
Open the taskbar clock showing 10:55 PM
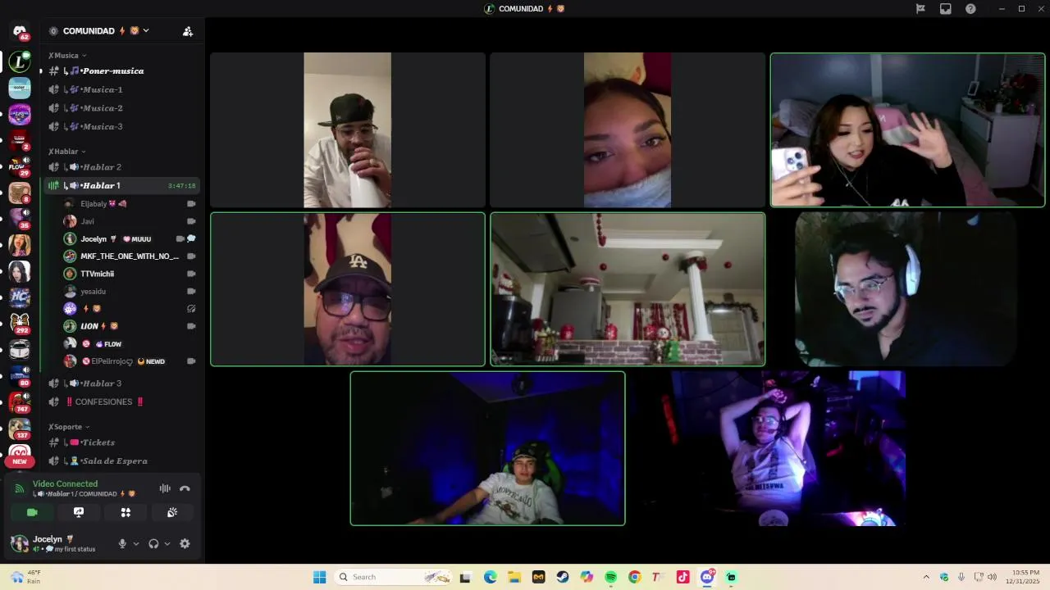click(1025, 577)
